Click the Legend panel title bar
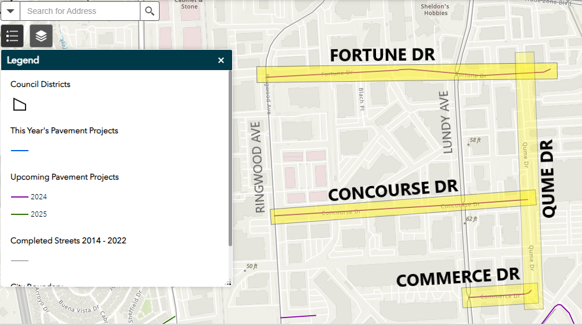Screen dimensions: 582x325 (x=110, y=60)
